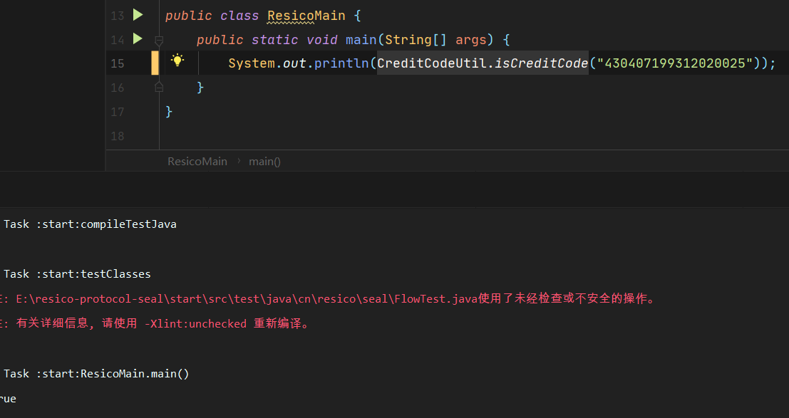Click the orange VCS change marker beside line 15
Image resolution: width=789 pixels, height=418 pixels.
155,63
